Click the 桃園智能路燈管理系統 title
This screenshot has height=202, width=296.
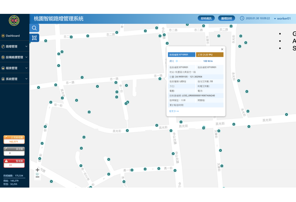click(58, 19)
